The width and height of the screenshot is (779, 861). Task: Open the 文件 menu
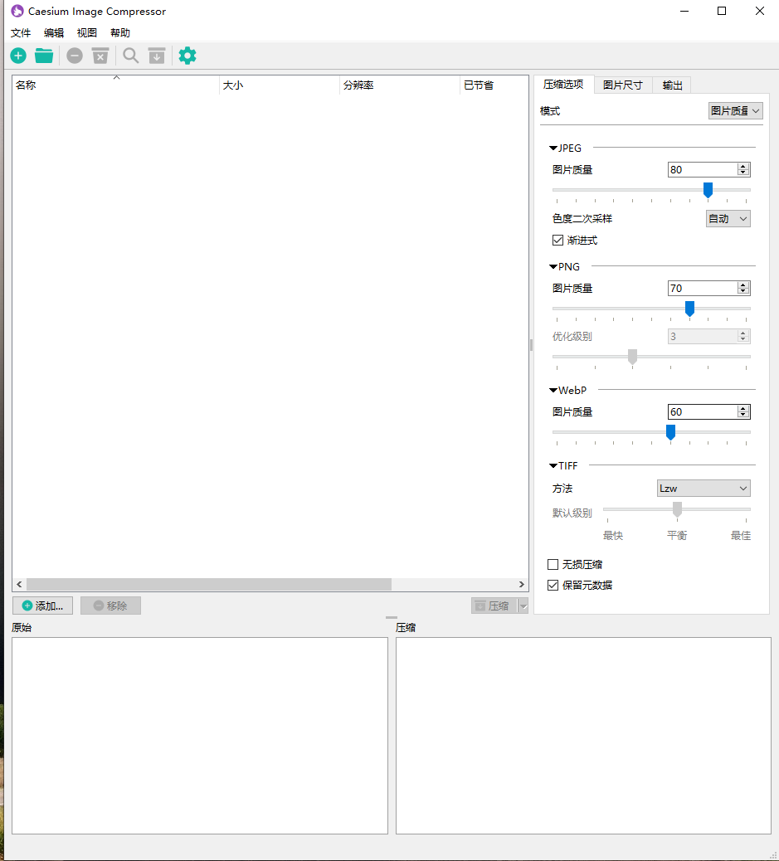[x=21, y=33]
